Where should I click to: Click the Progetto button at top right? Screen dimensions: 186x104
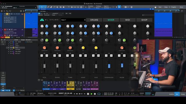174,7
